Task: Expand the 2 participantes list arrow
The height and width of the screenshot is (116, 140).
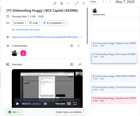Action: point(79,46)
